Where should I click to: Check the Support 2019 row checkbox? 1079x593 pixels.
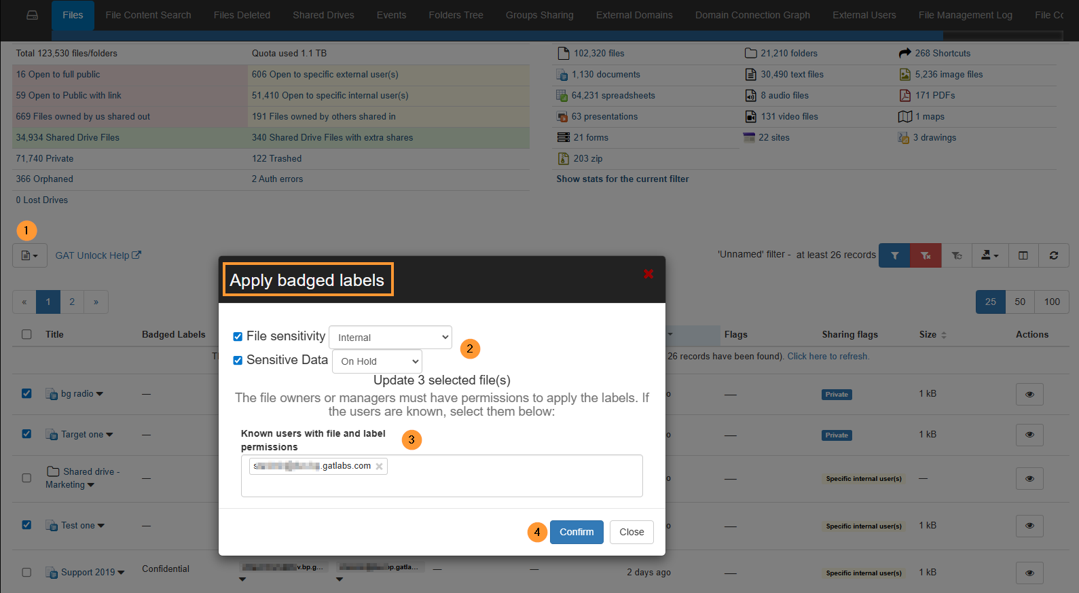tap(26, 572)
